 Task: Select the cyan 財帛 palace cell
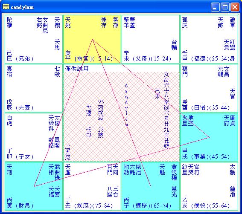click(34, 186)
